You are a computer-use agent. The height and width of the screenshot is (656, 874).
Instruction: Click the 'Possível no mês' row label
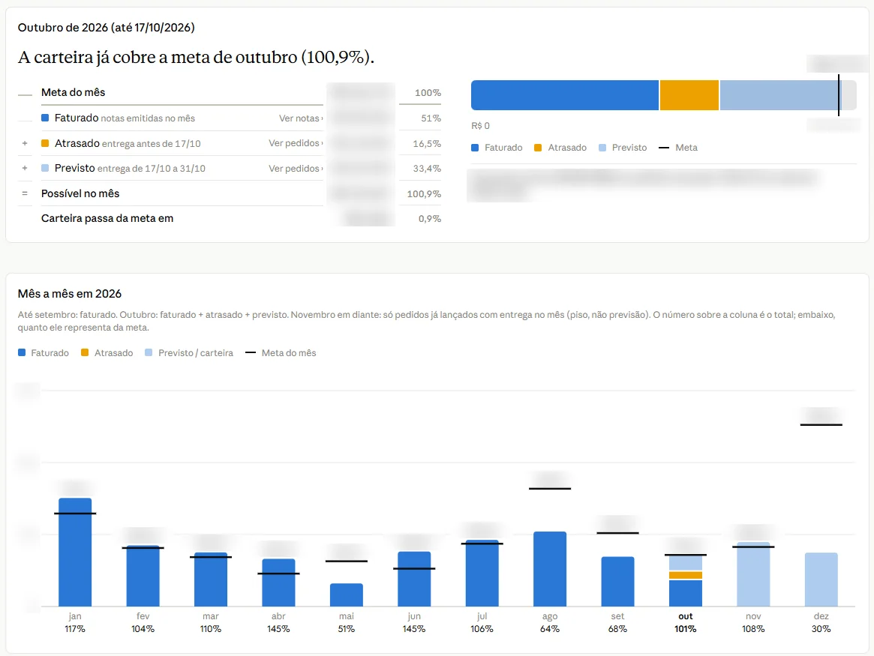[x=80, y=193]
